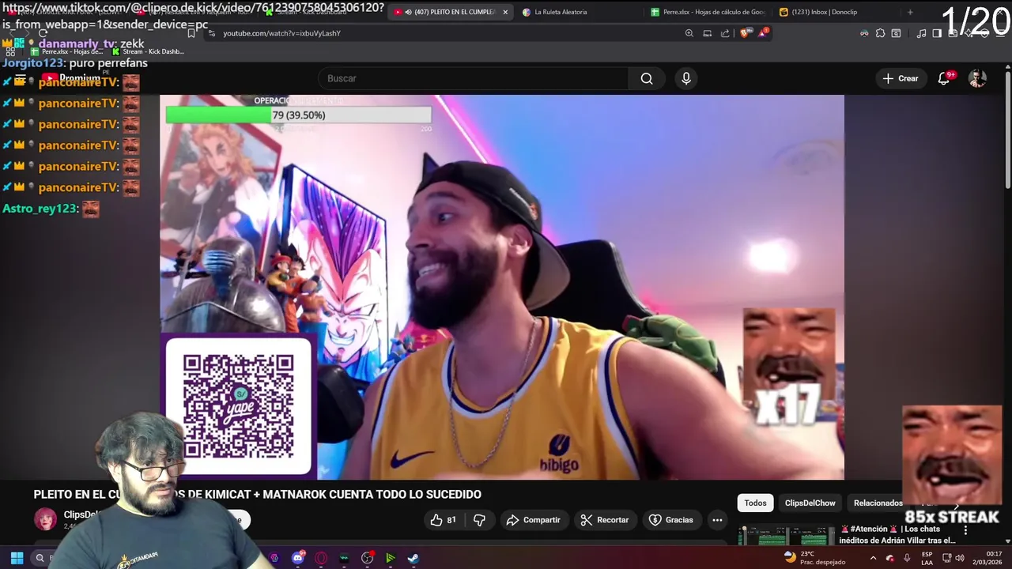Image resolution: width=1012 pixels, height=569 pixels.
Task: Open the Stream - Kick Dashboard bookmark
Action: (148, 51)
